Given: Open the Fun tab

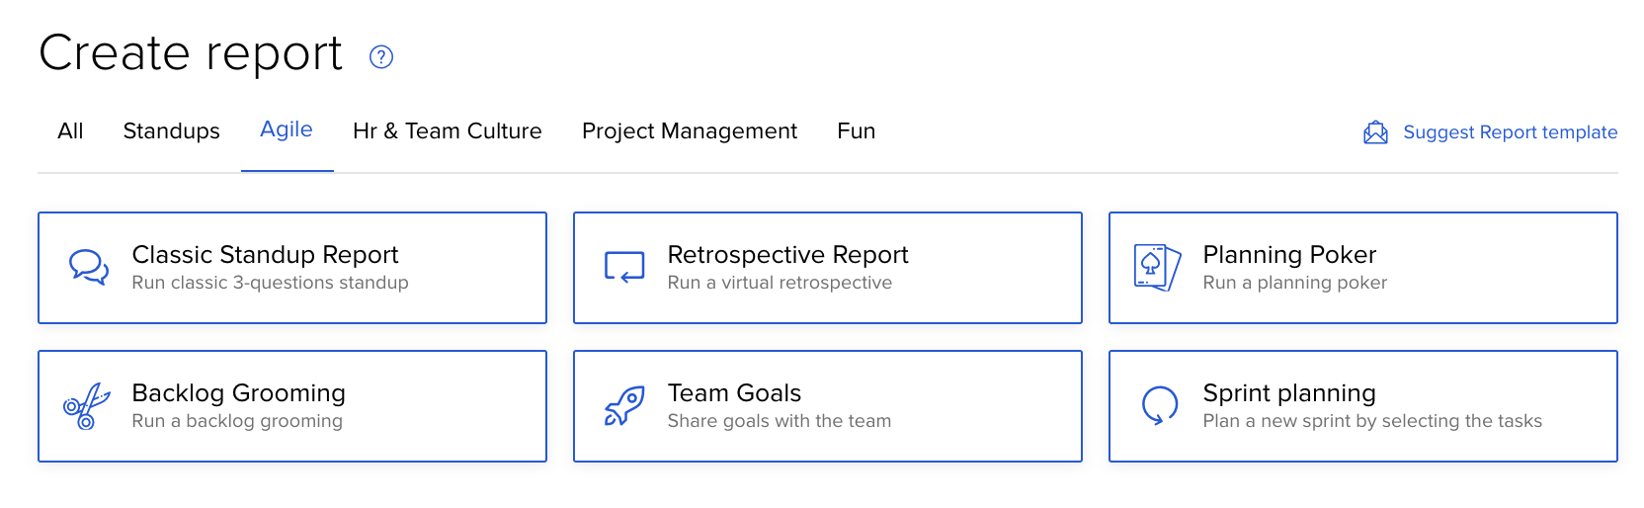Looking at the screenshot, I should pos(857,131).
